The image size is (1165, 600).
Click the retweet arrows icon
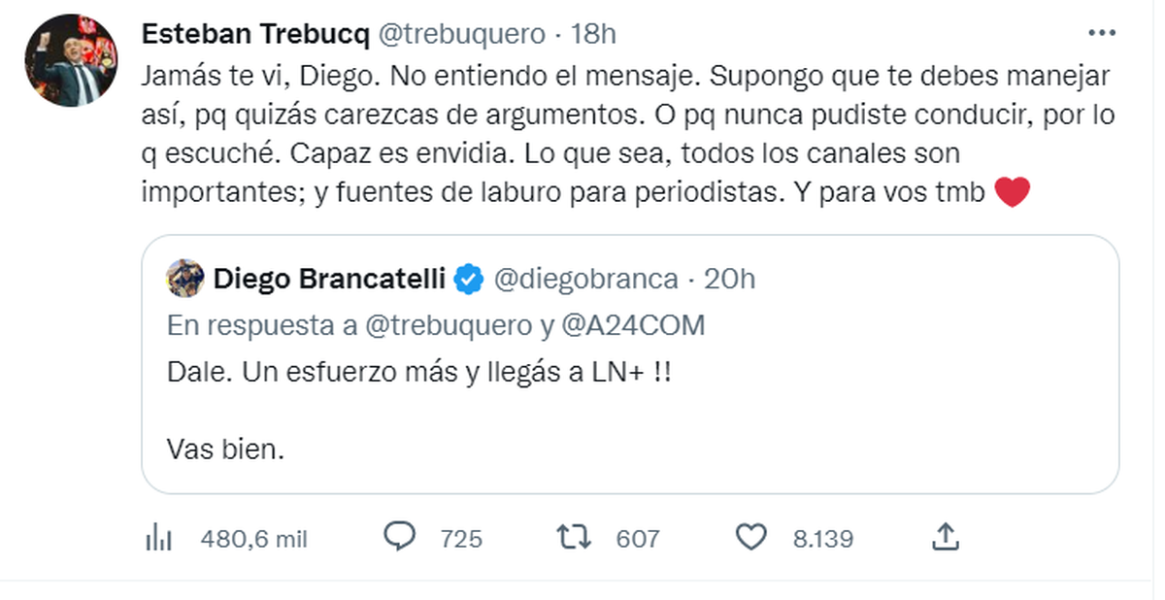click(x=576, y=537)
